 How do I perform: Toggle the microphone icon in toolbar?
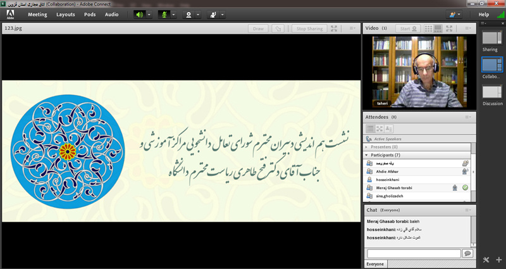click(x=164, y=14)
